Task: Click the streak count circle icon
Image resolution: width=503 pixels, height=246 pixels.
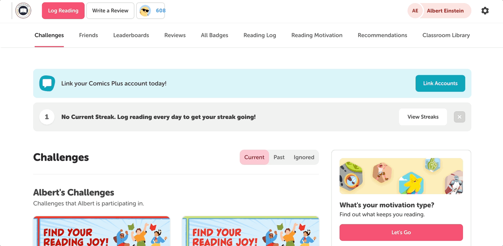Action: [x=47, y=117]
